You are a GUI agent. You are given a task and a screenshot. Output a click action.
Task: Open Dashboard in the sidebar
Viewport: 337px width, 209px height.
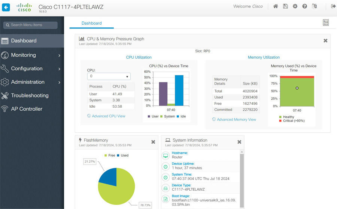32,41
